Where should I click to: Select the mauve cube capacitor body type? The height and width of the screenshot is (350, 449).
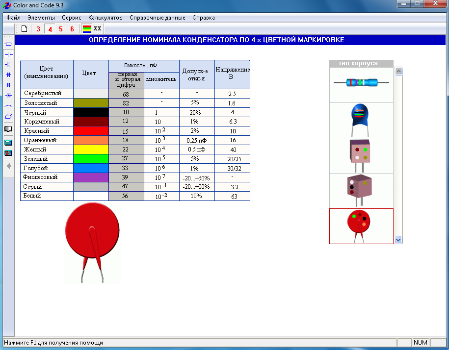(361, 191)
